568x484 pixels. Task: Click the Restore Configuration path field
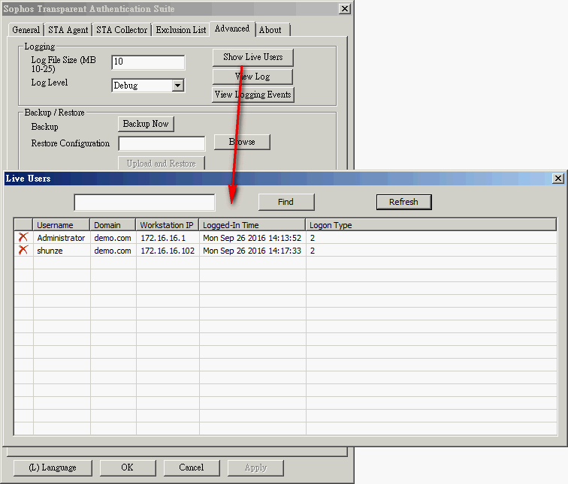(x=162, y=143)
